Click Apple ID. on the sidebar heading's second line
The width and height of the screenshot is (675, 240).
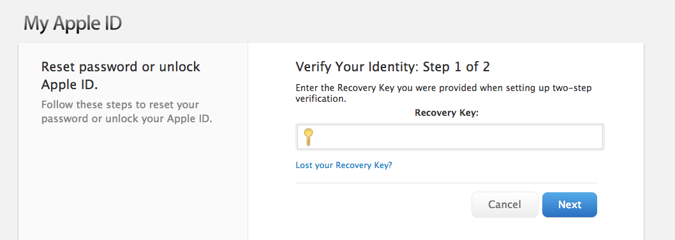click(70, 85)
